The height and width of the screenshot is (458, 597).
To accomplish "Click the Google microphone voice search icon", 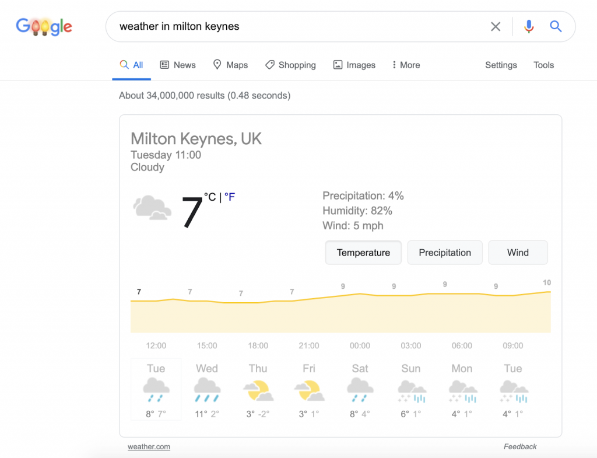I will 529,26.
